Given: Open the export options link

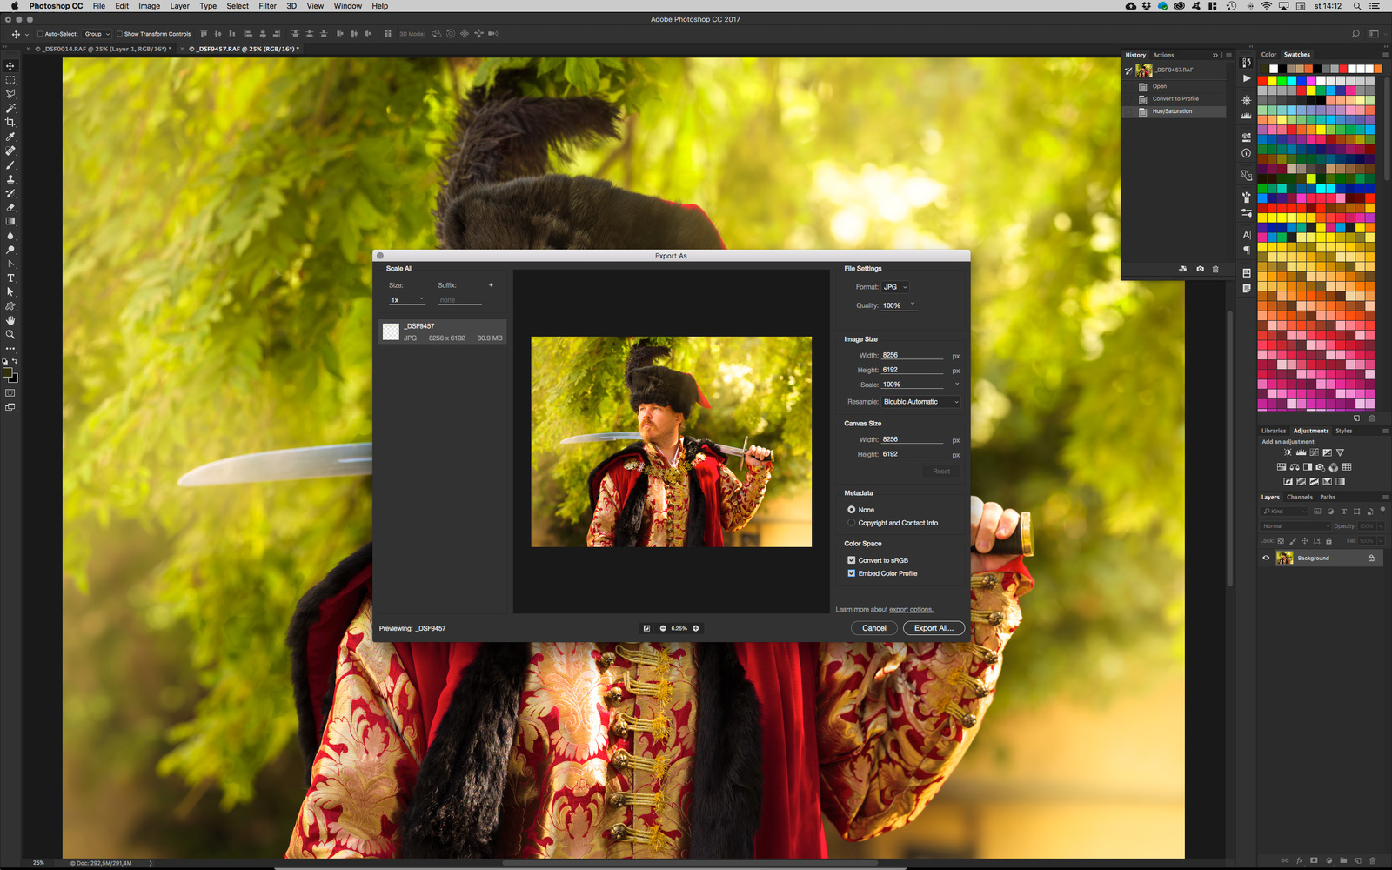Looking at the screenshot, I should [x=910, y=610].
